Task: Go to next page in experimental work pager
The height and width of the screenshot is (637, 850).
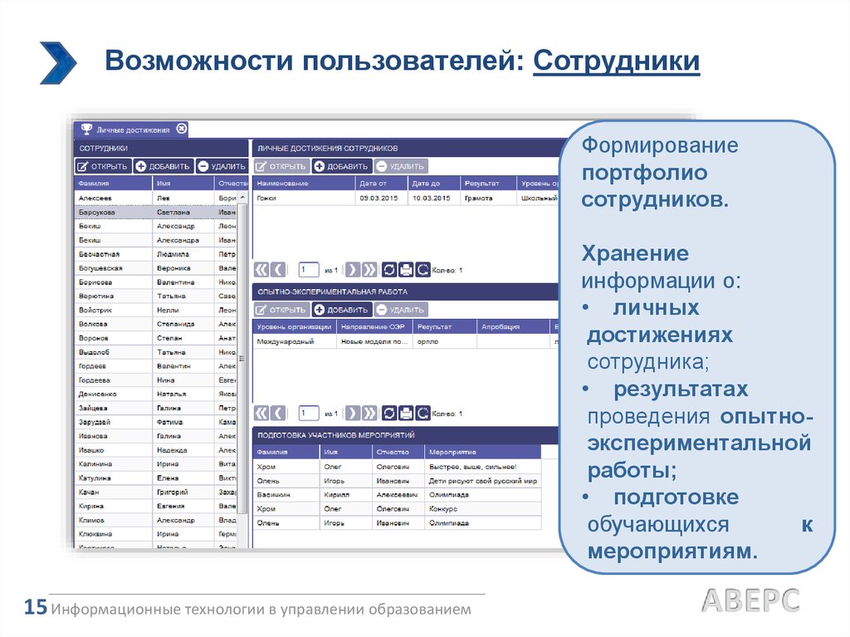Action: pos(352,413)
